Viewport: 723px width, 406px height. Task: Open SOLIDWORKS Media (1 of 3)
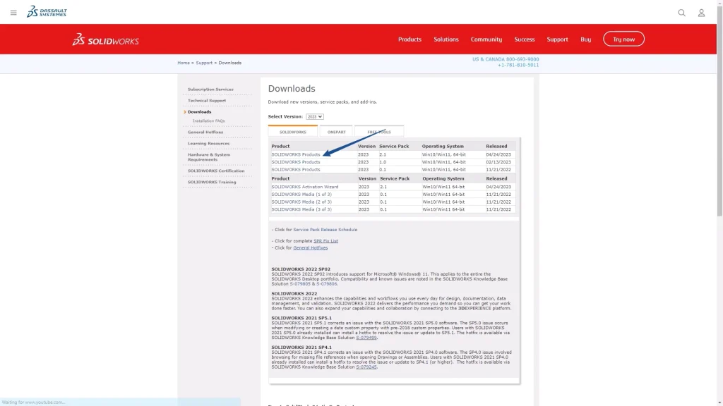pos(301,195)
